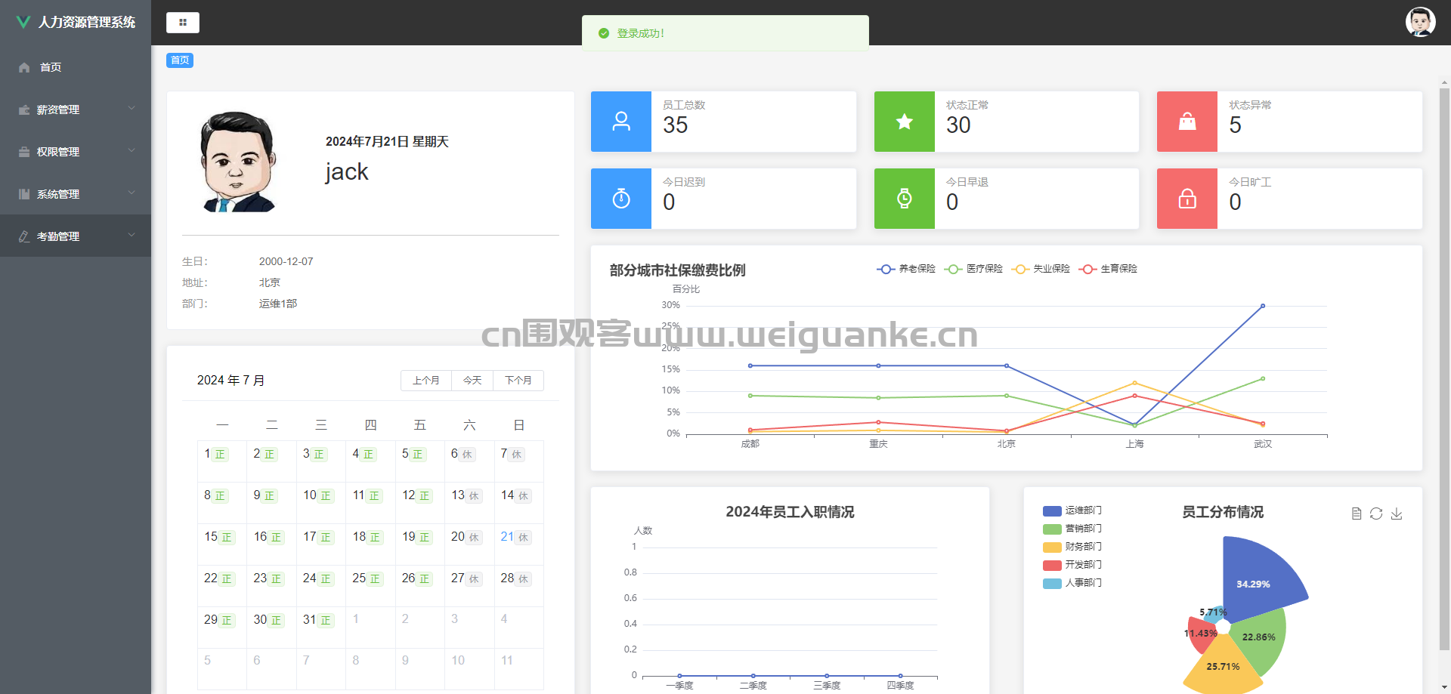Select 权限管理 menu item
Viewport: 1451px width, 694px height.
[76, 152]
